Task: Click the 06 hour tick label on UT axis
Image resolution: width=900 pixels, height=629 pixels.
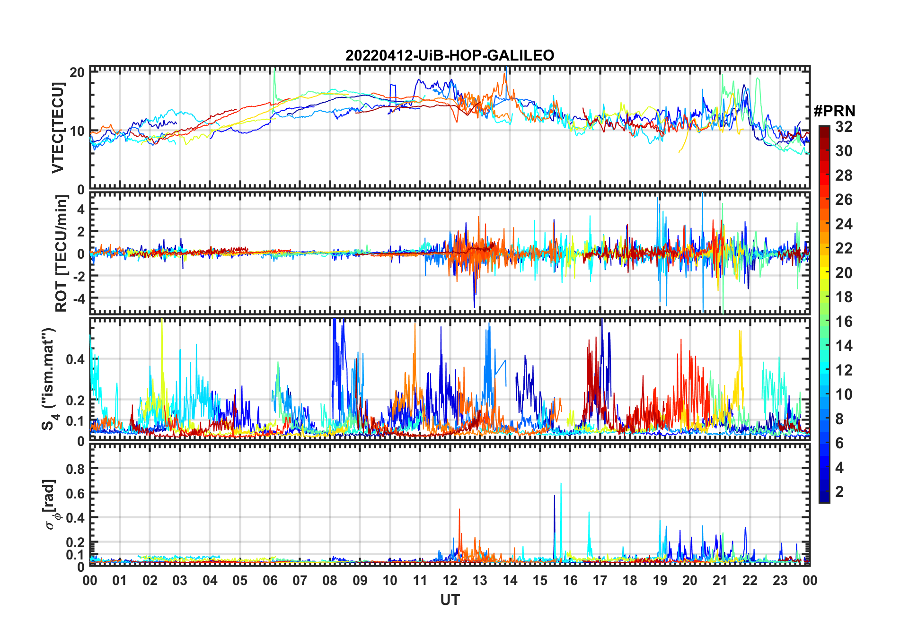Action: 270,580
